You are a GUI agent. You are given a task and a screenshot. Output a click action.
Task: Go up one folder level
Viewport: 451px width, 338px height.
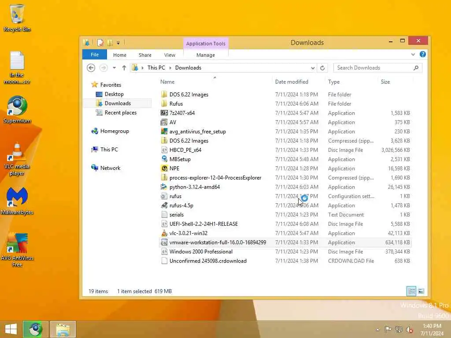click(124, 68)
